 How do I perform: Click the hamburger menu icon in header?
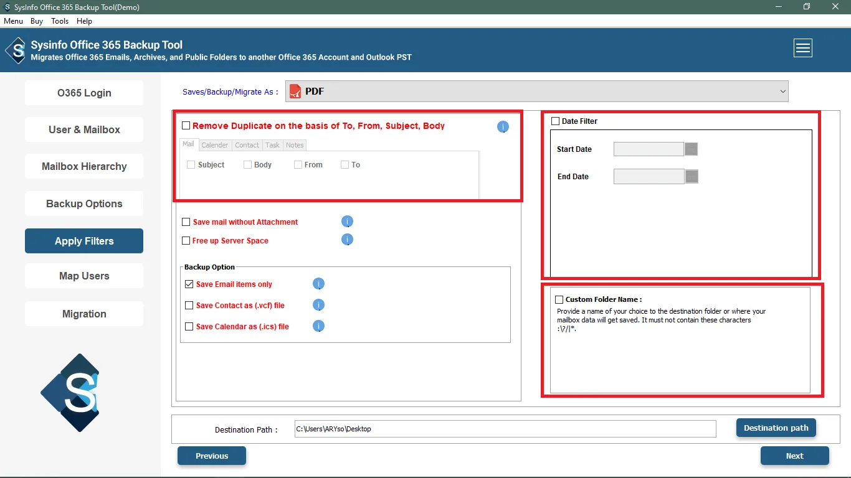tap(802, 48)
